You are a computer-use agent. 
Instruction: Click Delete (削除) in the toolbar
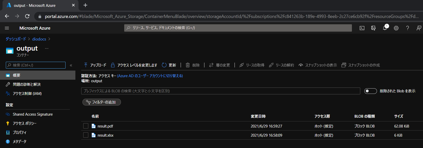193,65
